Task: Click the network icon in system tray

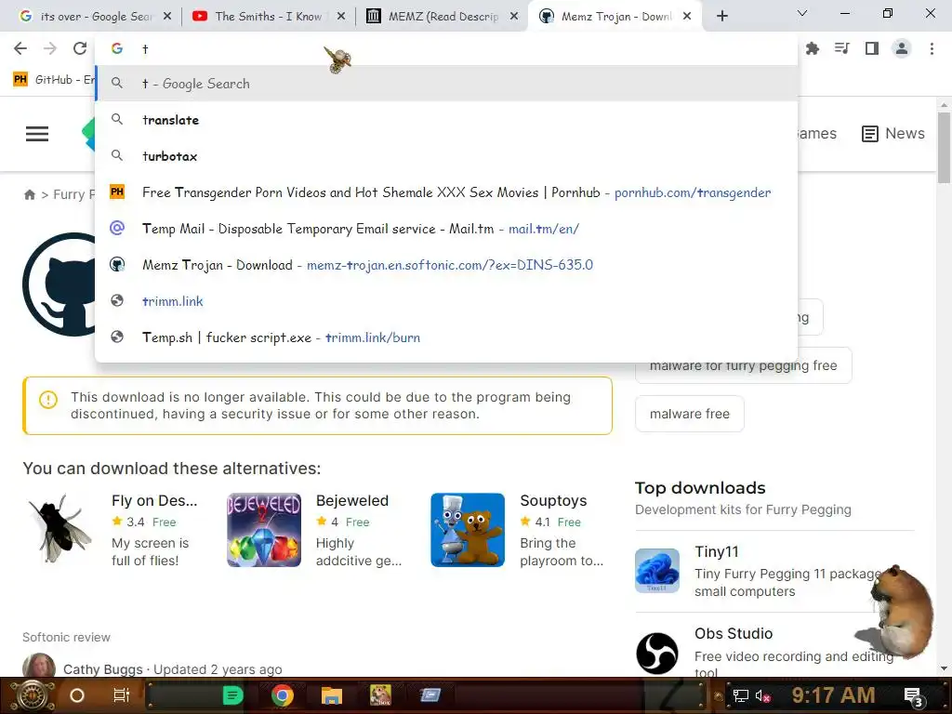Action: [x=741, y=695]
